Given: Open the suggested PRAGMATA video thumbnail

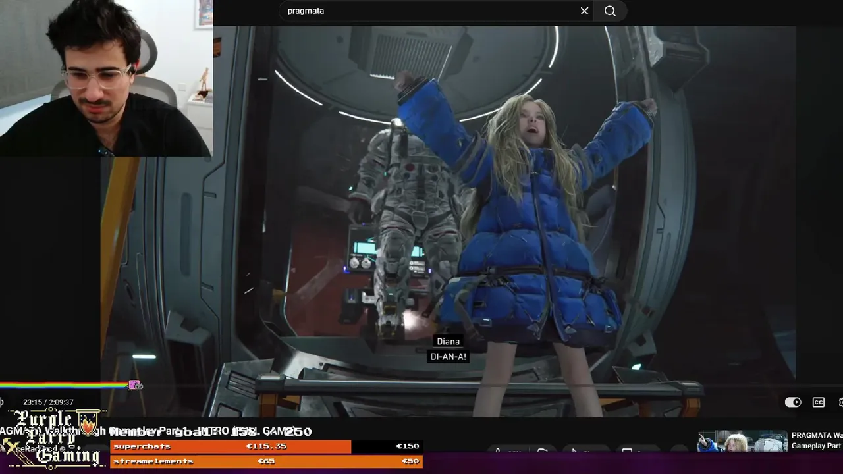Looking at the screenshot, I should click(x=742, y=441).
